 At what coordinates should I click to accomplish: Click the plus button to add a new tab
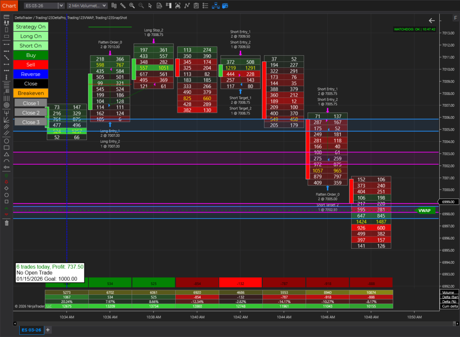pos(47,329)
